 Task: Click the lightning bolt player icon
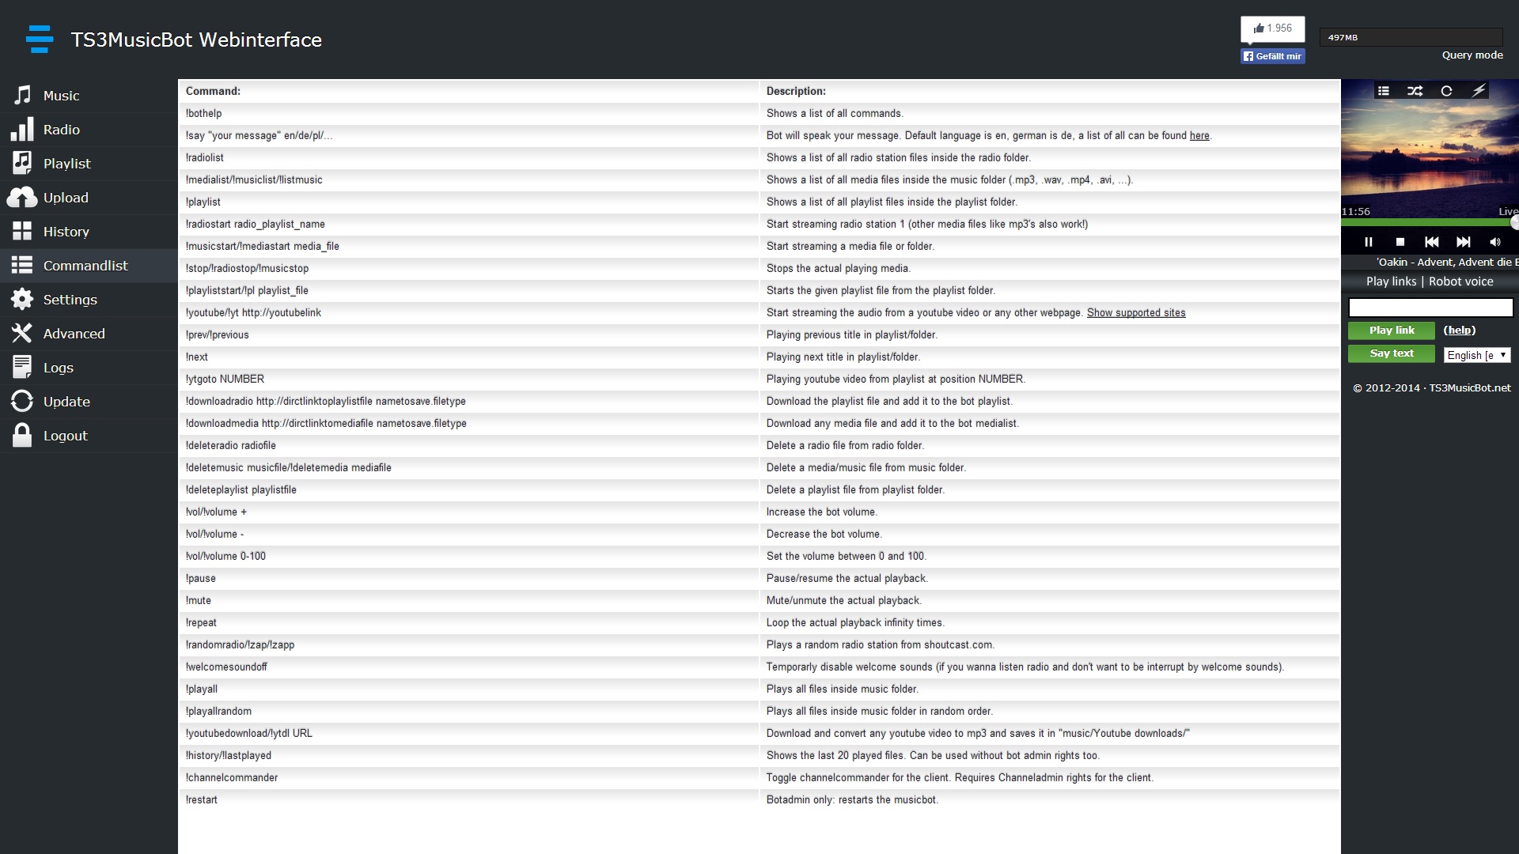(1478, 90)
